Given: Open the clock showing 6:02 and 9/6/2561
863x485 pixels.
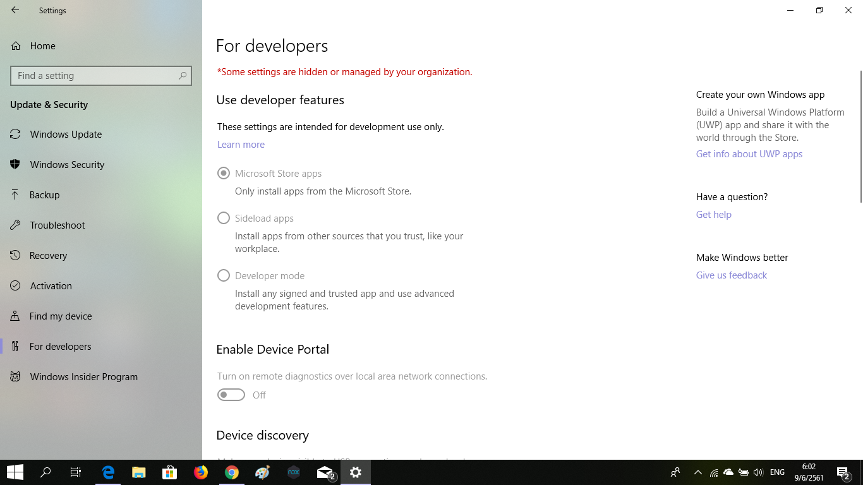Looking at the screenshot, I should (x=809, y=472).
